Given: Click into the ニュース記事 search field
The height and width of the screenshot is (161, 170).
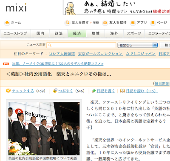Looking at the screenshot, I should (81, 45).
